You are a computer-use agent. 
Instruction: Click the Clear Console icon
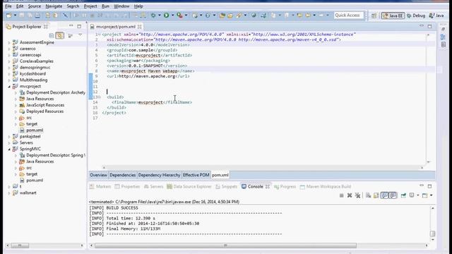tap(368, 195)
